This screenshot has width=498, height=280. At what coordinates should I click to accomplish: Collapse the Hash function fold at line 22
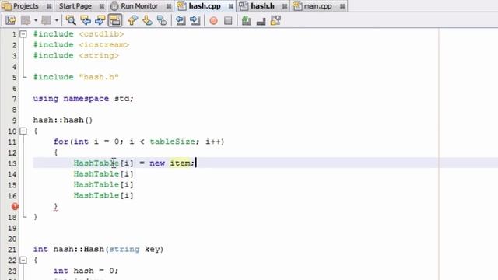(x=23, y=260)
